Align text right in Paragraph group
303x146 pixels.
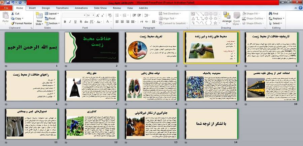pyautogui.click(x=128, y=22)
